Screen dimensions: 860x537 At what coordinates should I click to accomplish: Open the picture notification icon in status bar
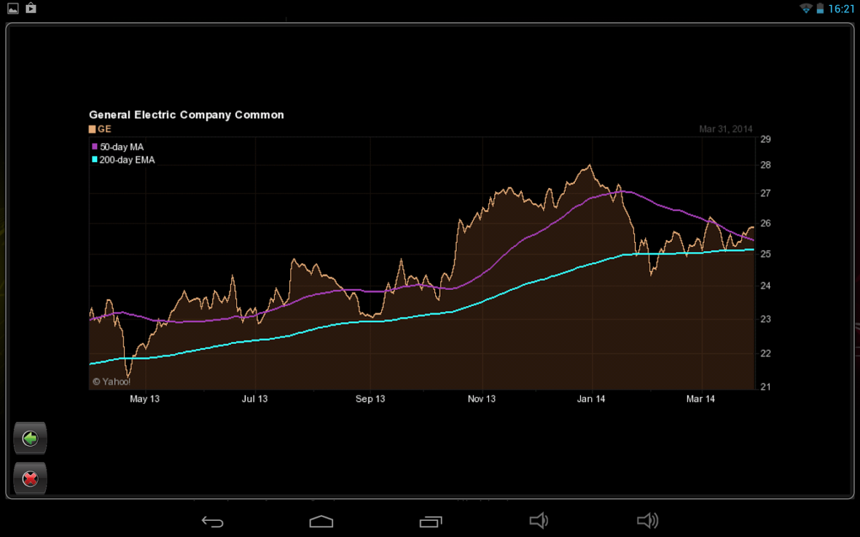click(13, 8)
